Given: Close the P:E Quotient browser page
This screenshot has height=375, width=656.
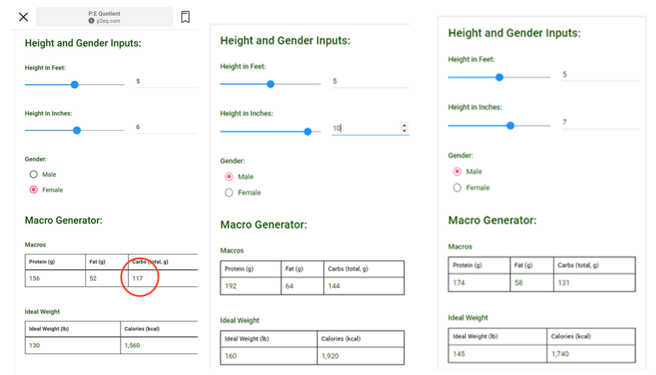Looking at the screenshot, I should point(24,17).
